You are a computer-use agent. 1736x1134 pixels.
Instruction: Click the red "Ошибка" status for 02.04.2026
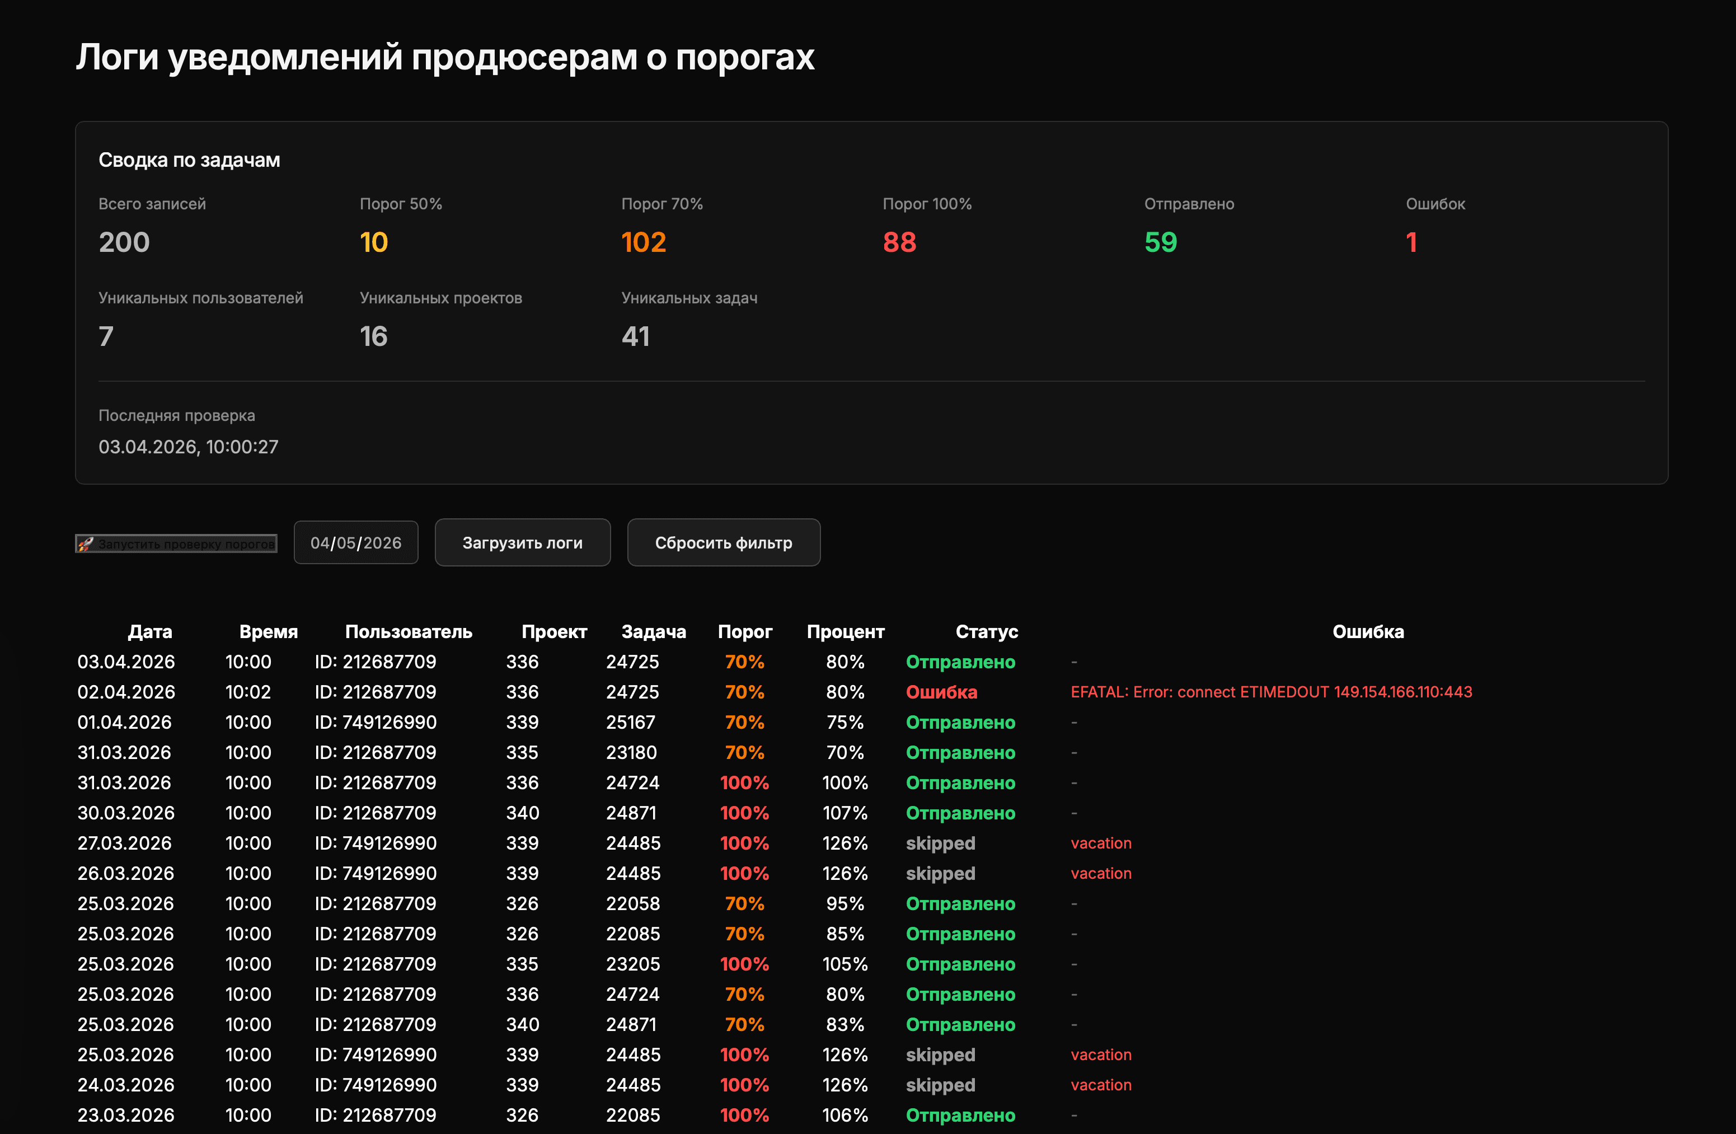coord(942,692)
